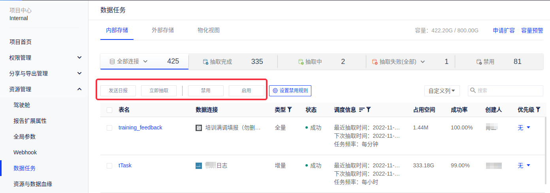The height and width of the screenshot is (193, 550).
Task: Open 资源与数据血缘 in the sidebar
Action: [x=33, y=184]
